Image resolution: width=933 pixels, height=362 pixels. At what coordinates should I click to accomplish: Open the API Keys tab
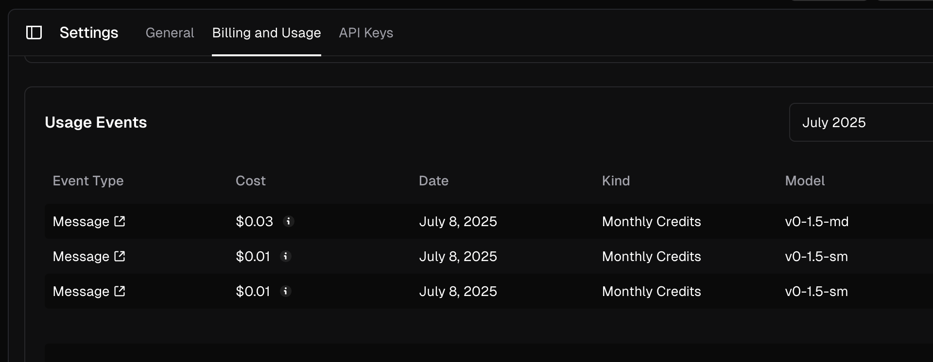[x=366, y=33]
